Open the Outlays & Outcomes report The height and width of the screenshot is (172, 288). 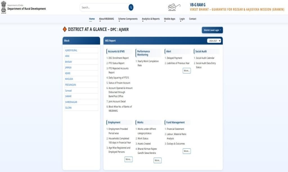pyautogui.click(x=175, y=144)
